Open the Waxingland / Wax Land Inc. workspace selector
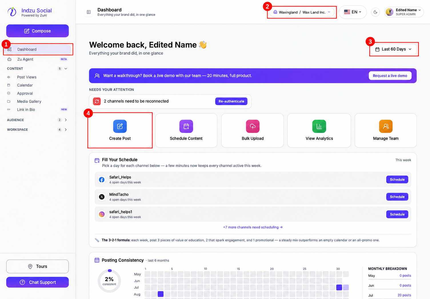 [302, 12]
